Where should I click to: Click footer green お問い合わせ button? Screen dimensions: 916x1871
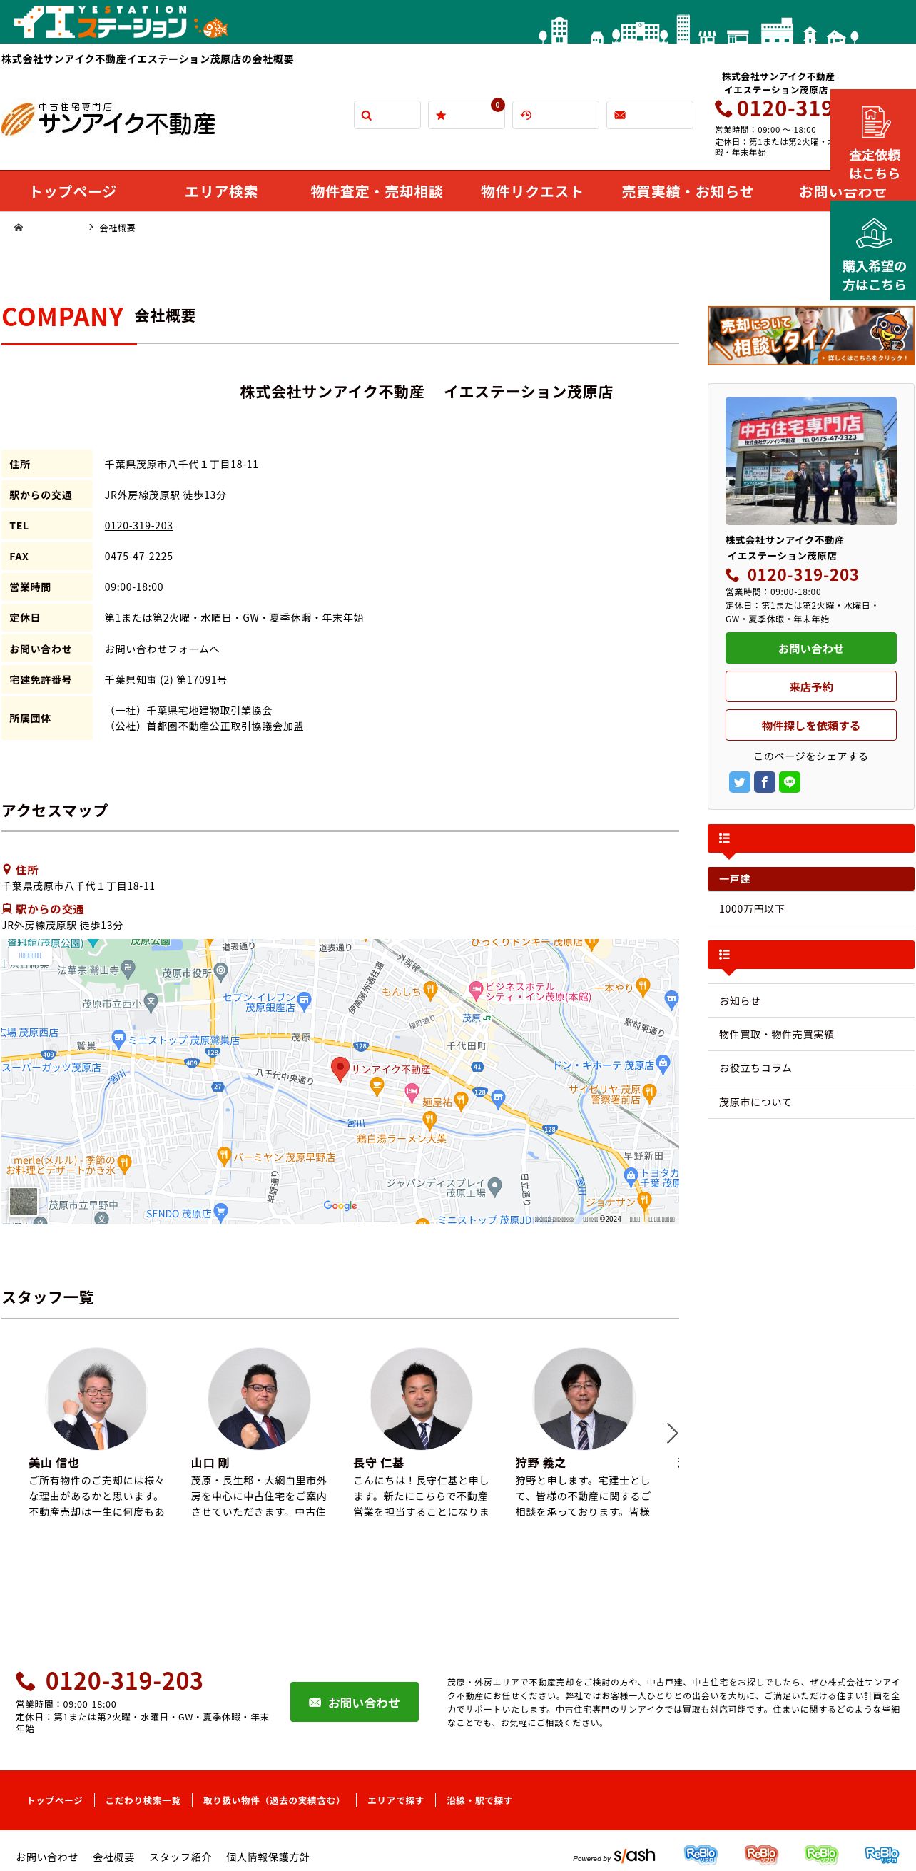[355, 1702]
